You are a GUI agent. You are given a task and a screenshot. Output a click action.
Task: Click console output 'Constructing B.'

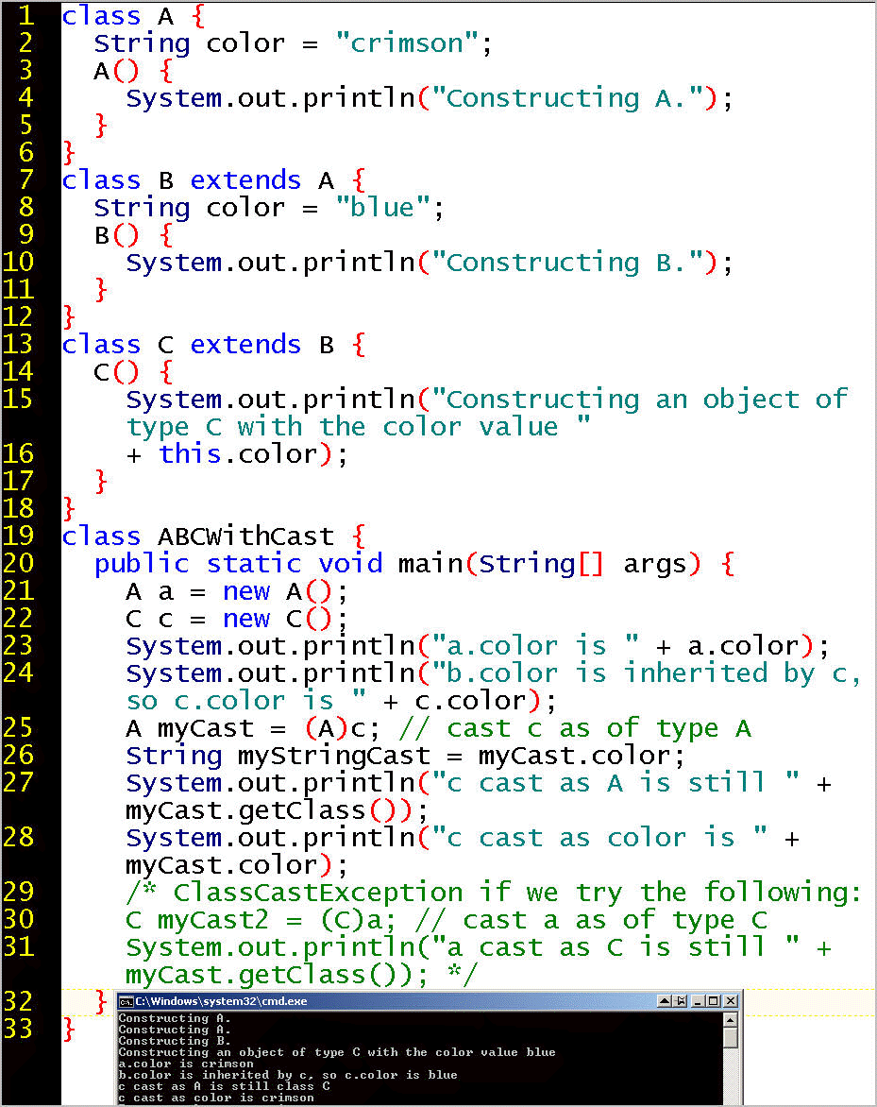175,1041
